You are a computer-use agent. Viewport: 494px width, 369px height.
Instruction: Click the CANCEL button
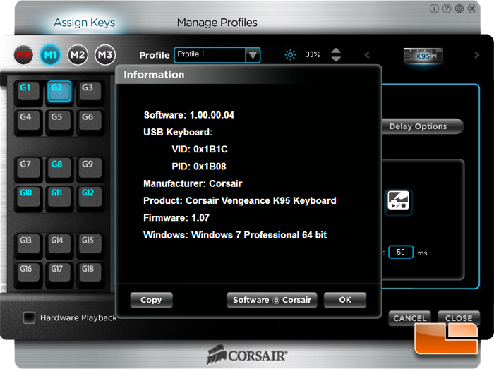click(410, 318)
